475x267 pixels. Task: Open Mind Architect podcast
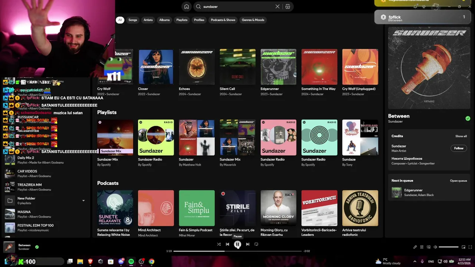coord(156,208)
